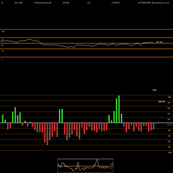The width and height of the screenshot is (173, 173).
Task: Click the RSI axis label 100
Action: [x=3, y=31]
